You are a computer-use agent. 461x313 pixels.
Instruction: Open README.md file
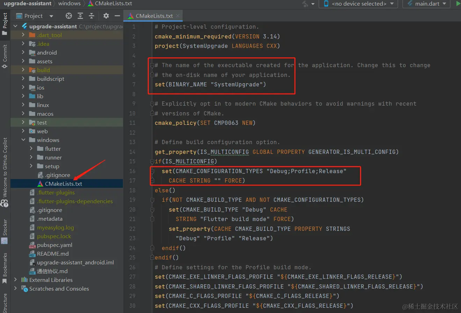[53, 254]
